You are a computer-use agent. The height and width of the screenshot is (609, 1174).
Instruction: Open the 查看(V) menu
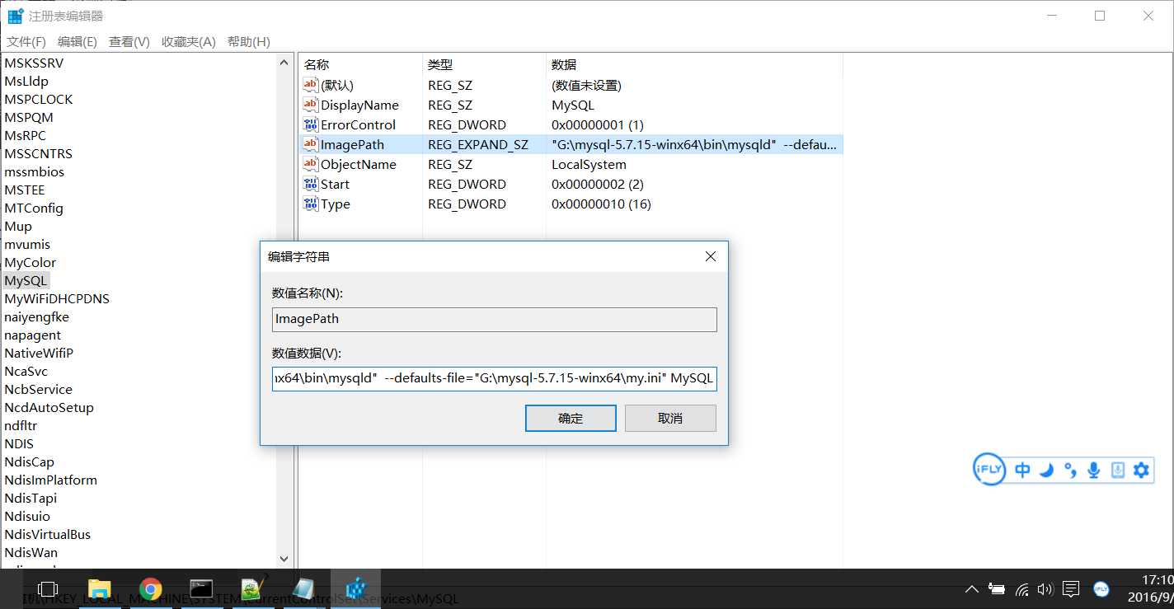pos(129,42)
